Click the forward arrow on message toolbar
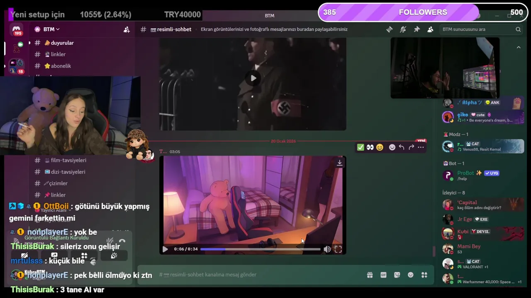 click(411, 147)
